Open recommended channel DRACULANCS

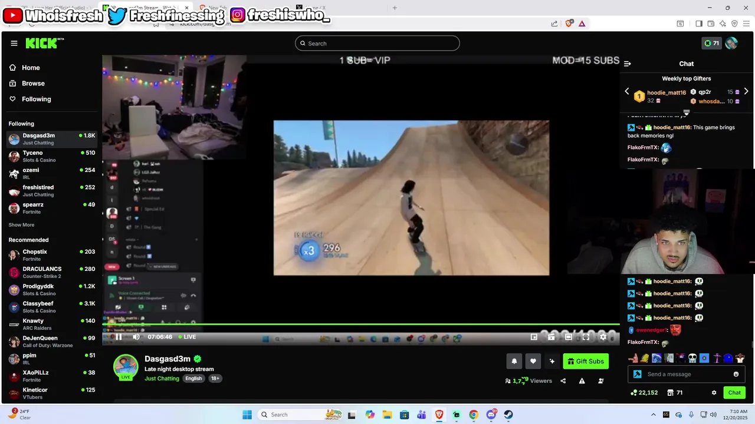pyautogui.click(x=52, y=272)
